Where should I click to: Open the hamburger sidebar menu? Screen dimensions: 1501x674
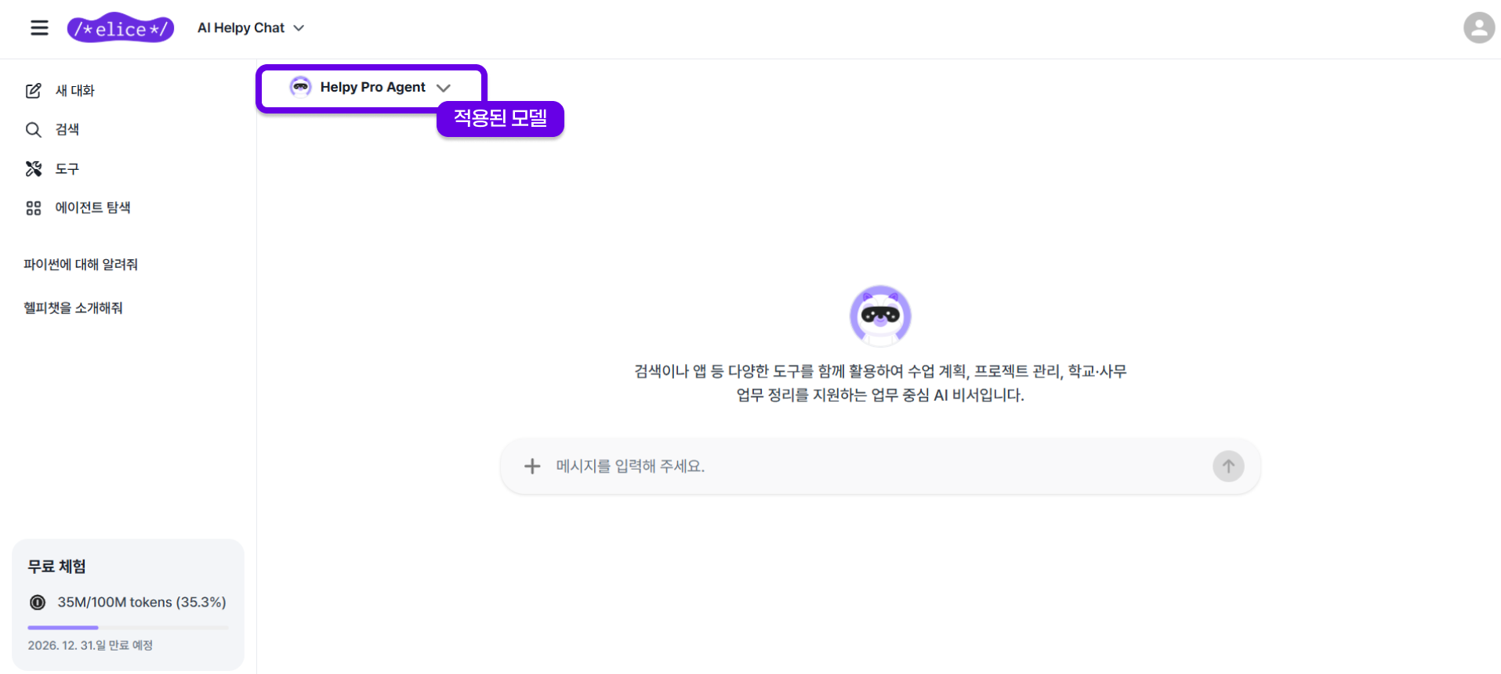point(39,28)
